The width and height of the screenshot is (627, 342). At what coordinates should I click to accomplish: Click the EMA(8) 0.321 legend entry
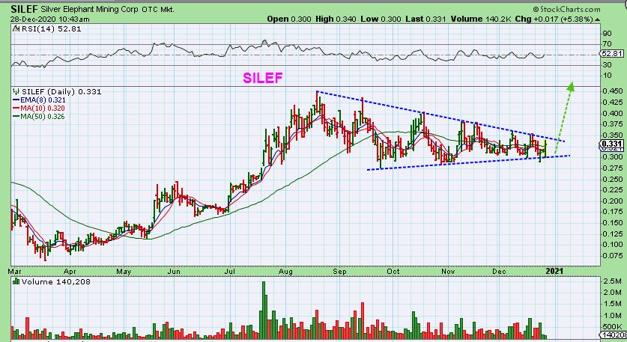click(x=43, y=100)
